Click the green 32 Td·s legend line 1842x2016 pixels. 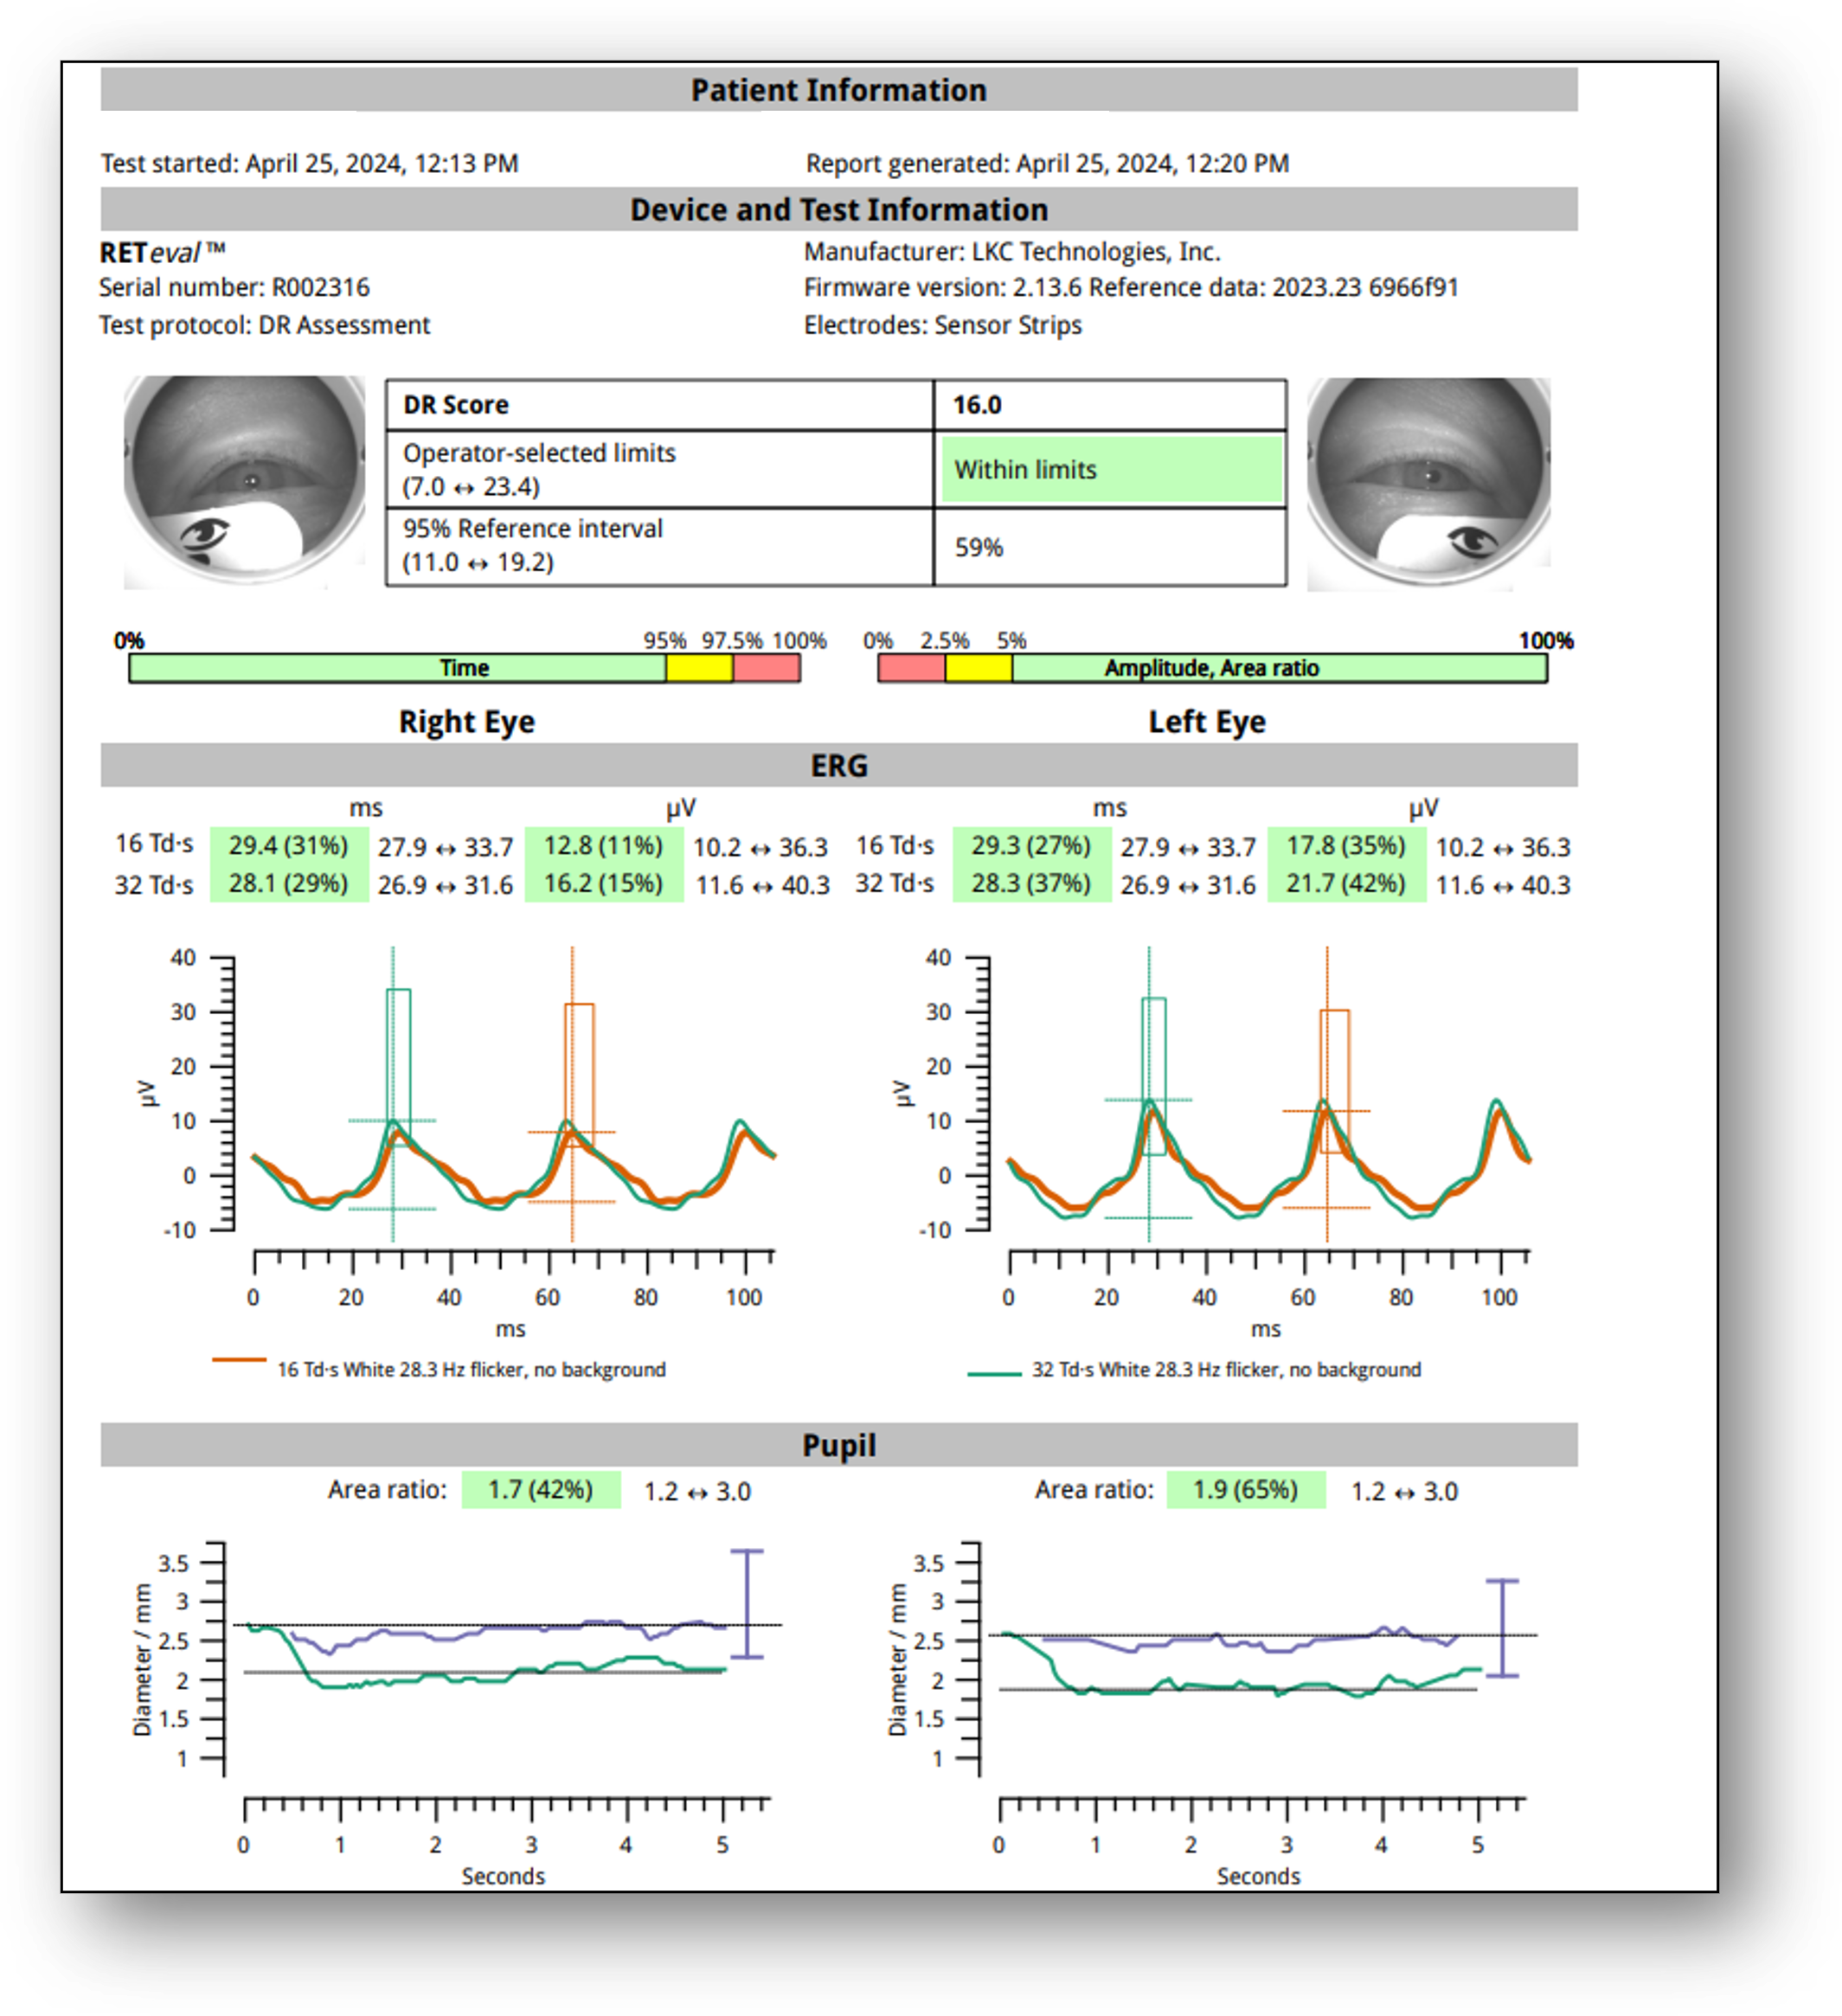pos(994,1374)
